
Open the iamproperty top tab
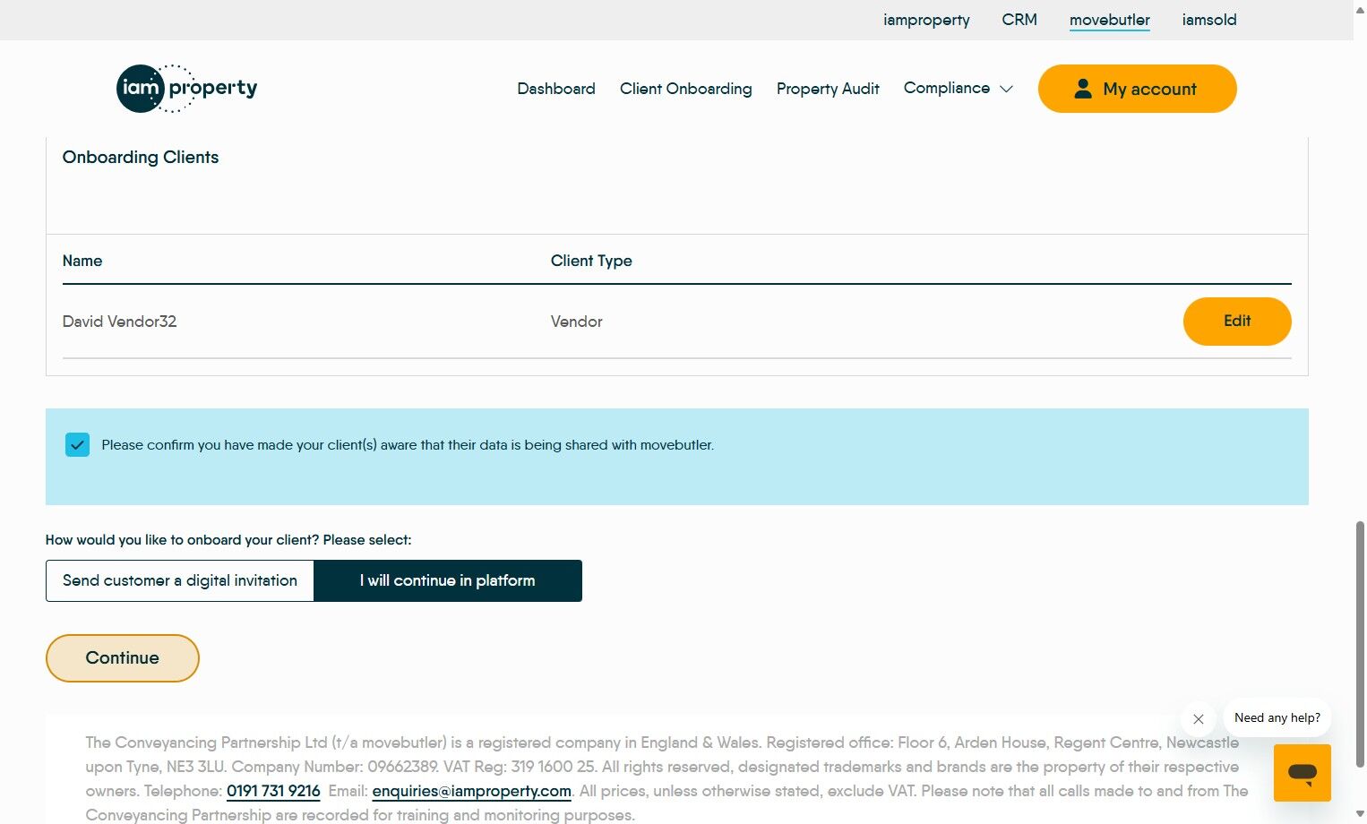926,20
